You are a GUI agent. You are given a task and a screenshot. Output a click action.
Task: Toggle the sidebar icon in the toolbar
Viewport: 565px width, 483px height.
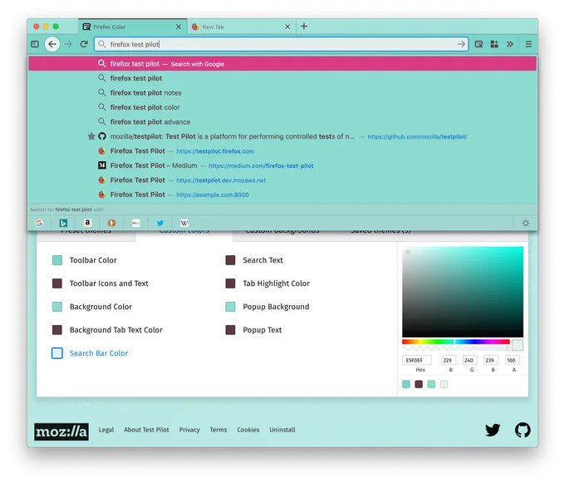pyautogui.click(x=35, y=44)
